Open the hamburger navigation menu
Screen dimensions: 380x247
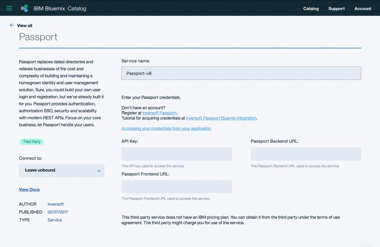coord(9,8)
